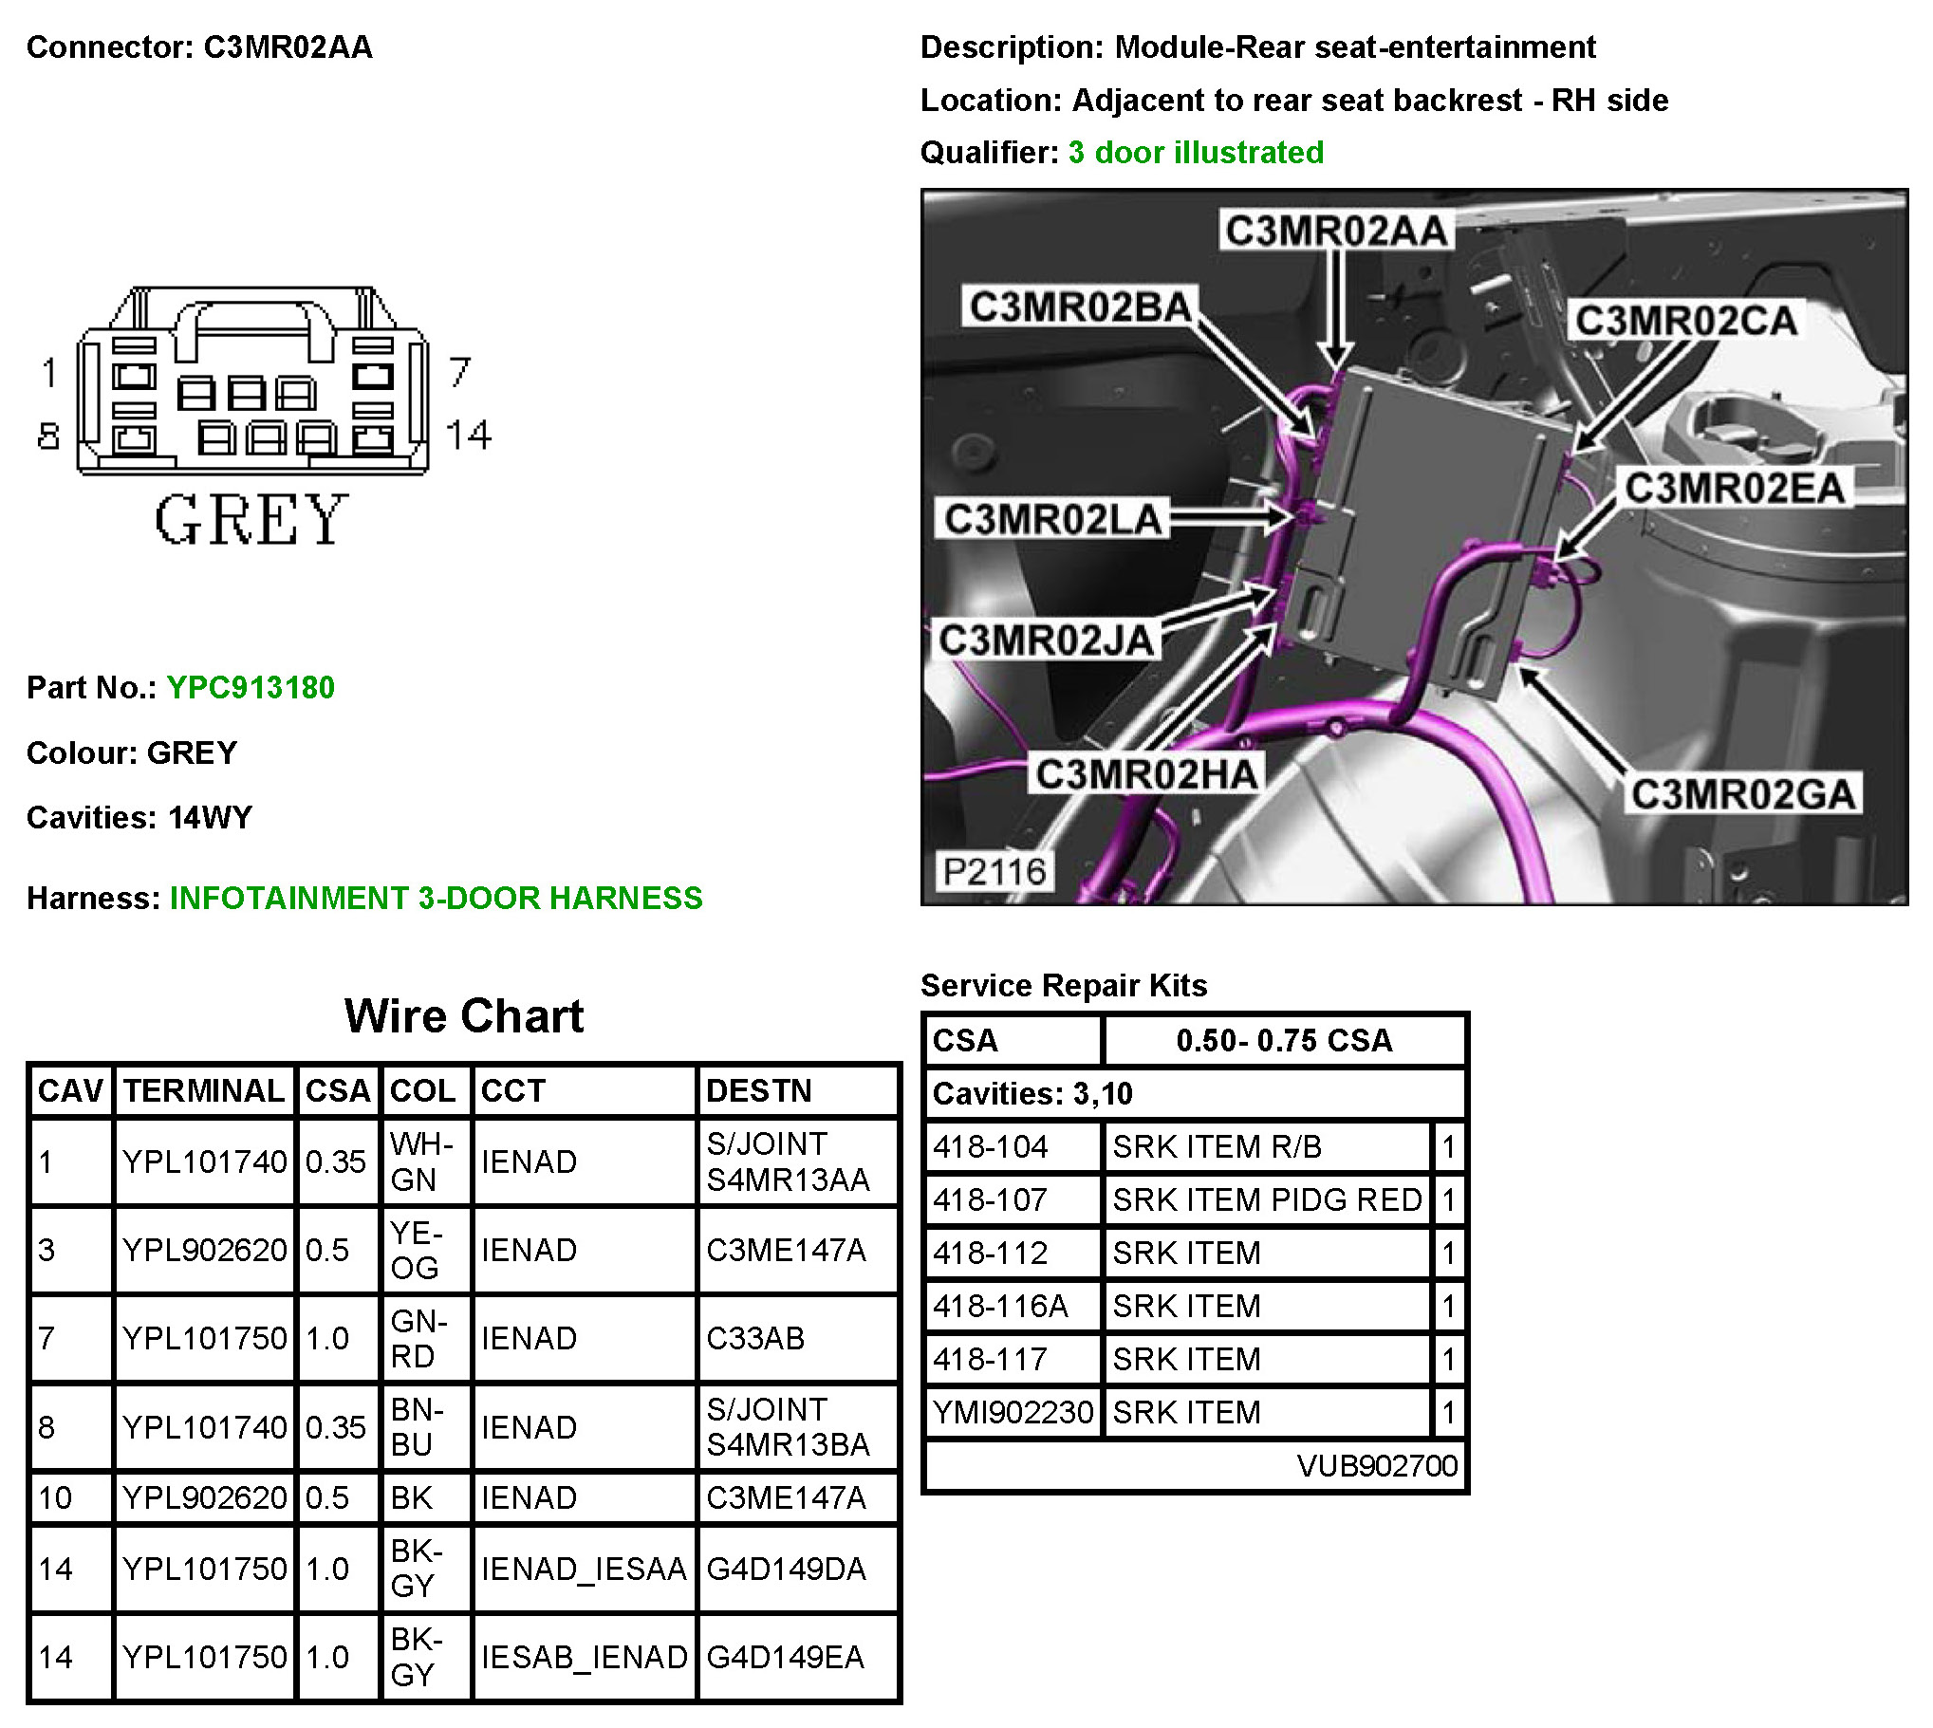Select the C3MR02JA connector label

[x=1047, y=641]
